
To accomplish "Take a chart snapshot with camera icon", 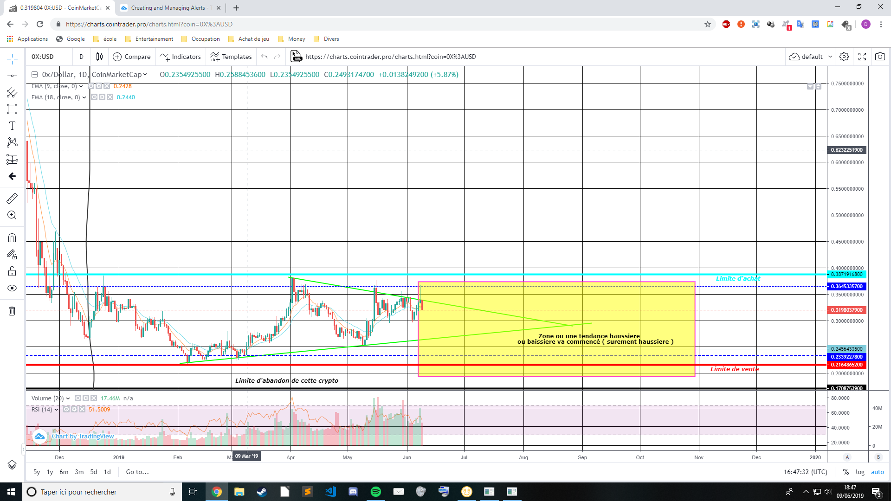I will click(880, 57).
